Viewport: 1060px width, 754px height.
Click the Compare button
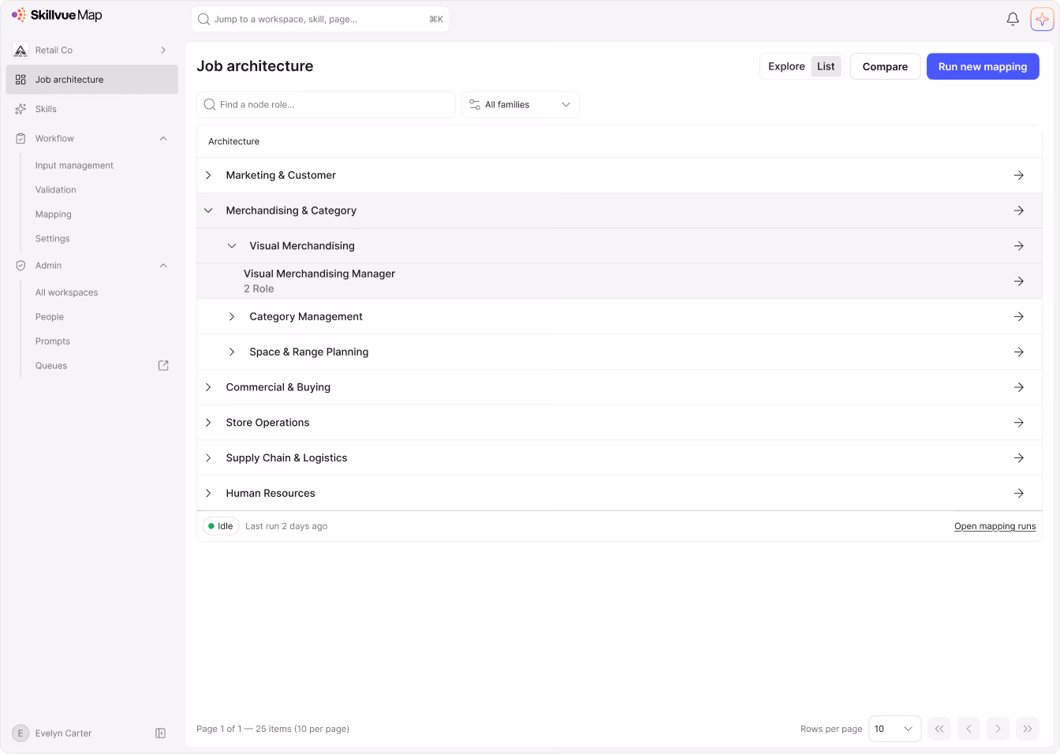click(885, 66)
